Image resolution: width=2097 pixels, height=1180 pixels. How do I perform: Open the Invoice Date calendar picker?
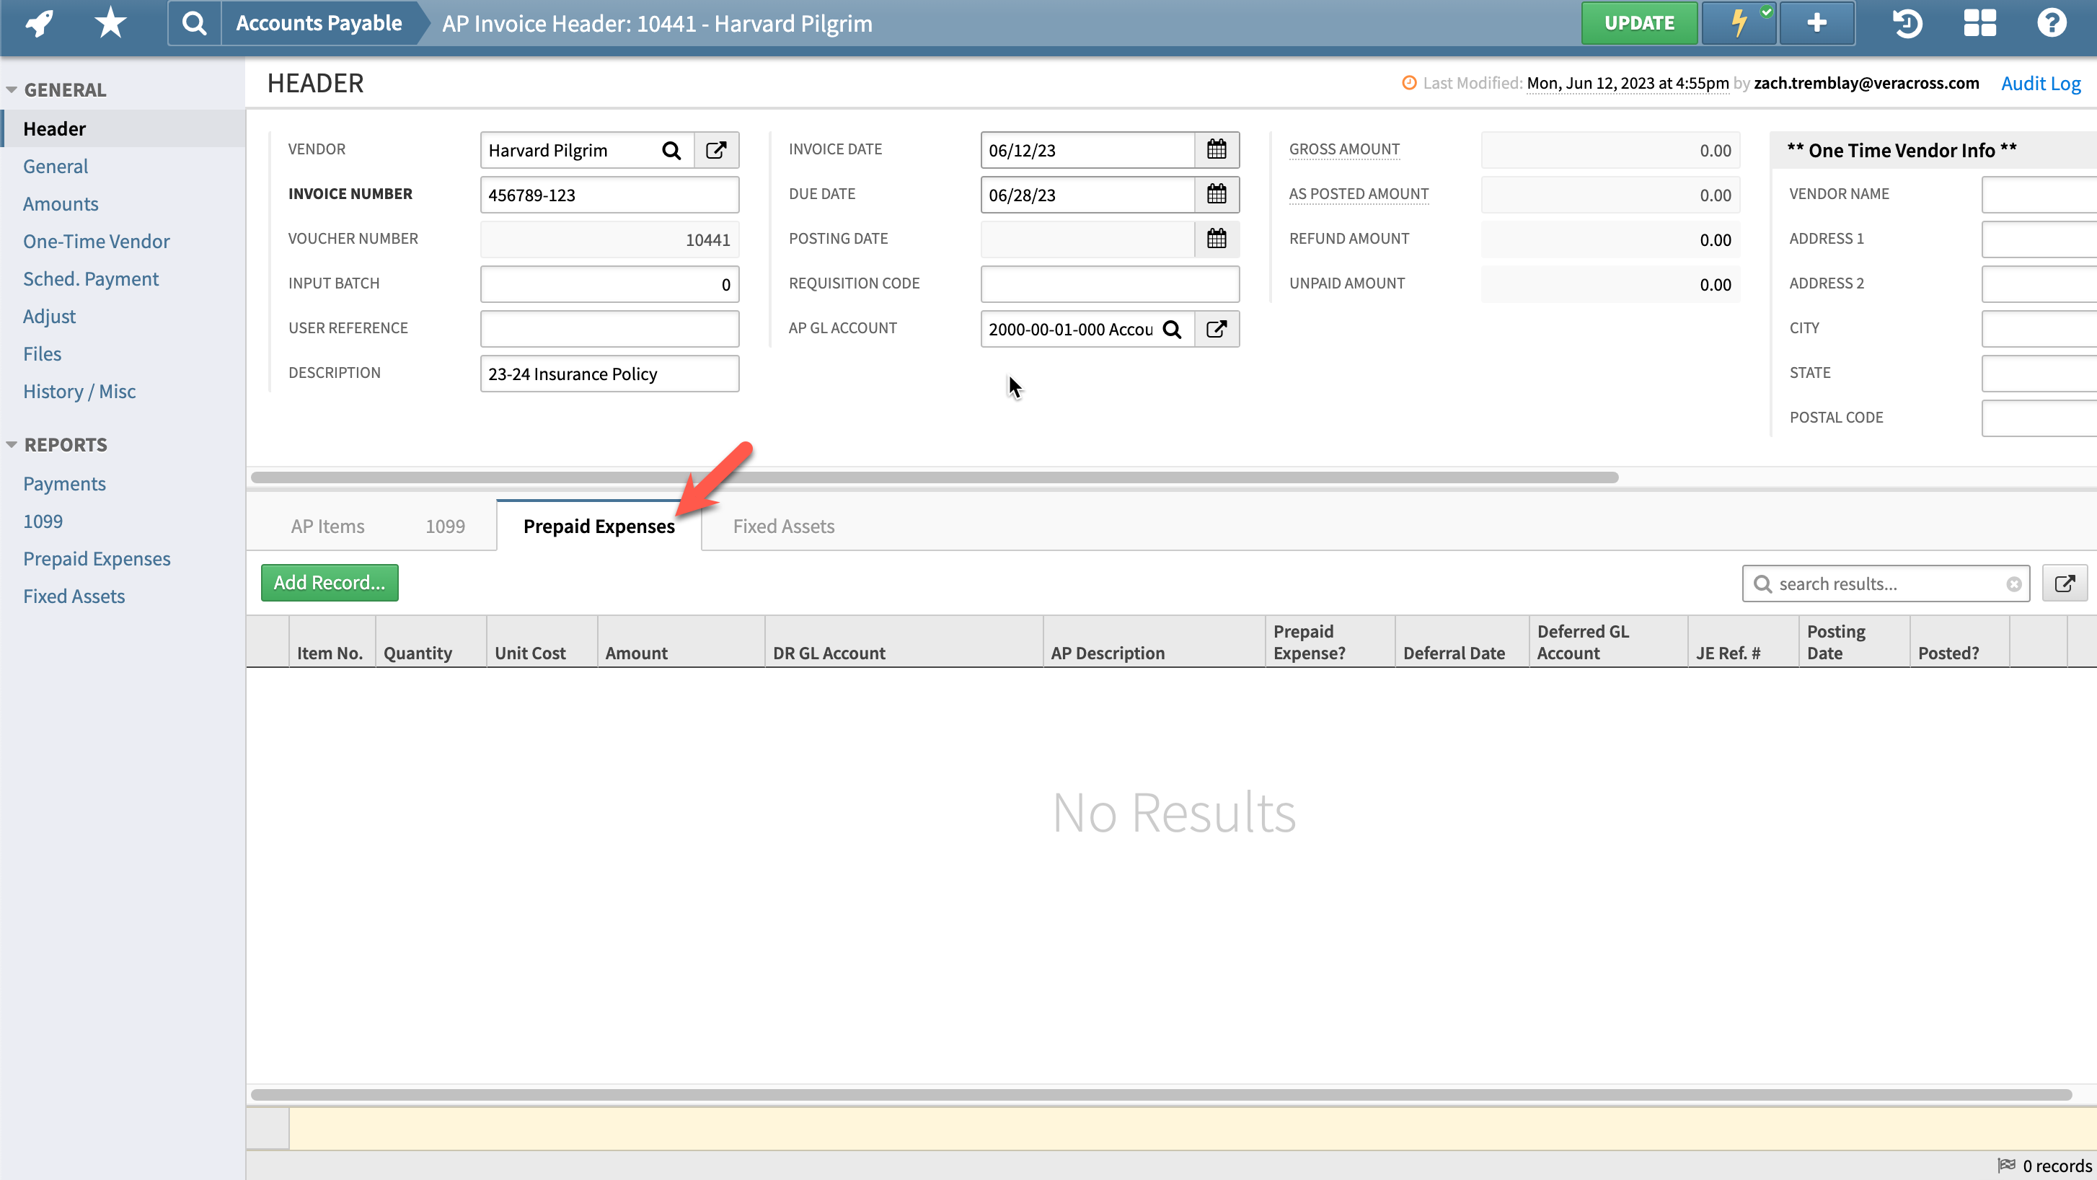(x=1217, y=149)
